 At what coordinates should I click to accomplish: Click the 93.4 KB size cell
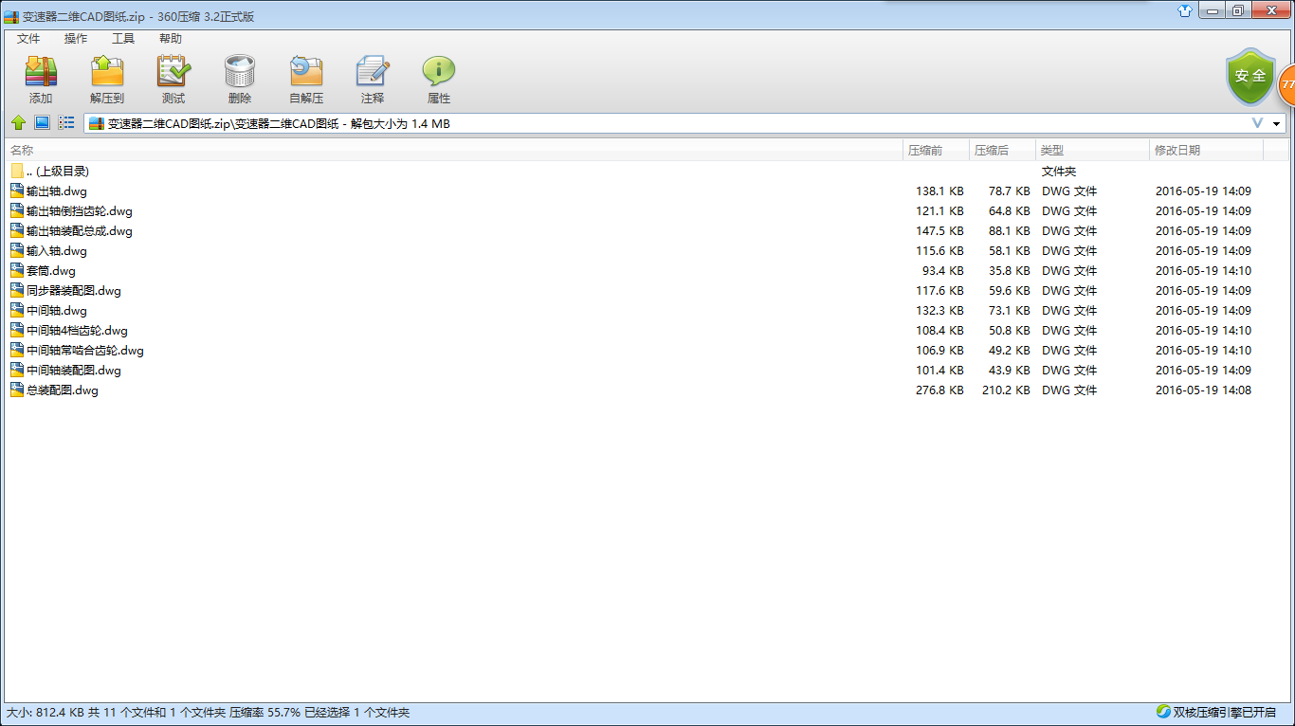point(943,271)
